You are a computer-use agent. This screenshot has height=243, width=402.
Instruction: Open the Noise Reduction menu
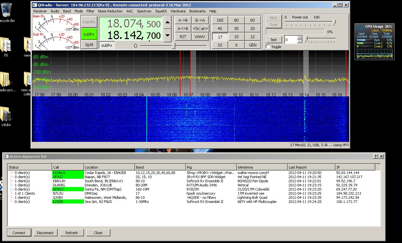[110, 11]
